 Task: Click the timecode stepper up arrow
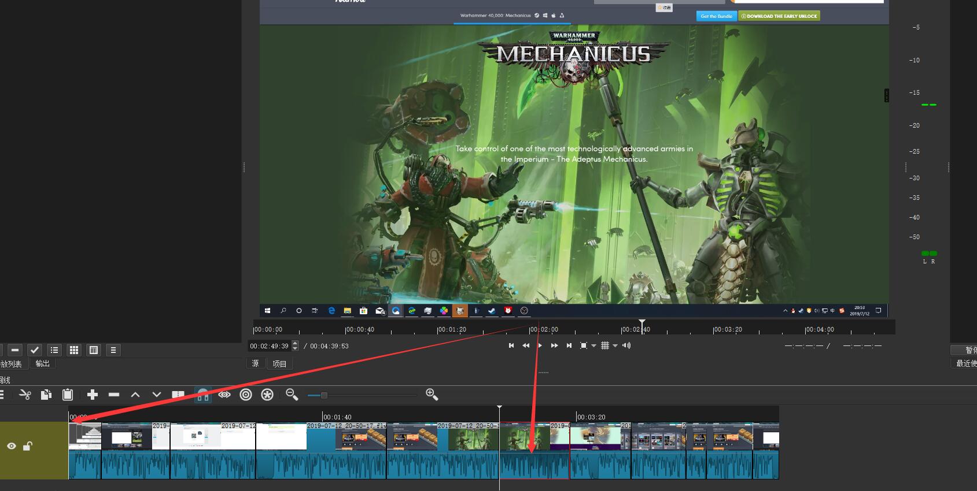tap(295, 343)
